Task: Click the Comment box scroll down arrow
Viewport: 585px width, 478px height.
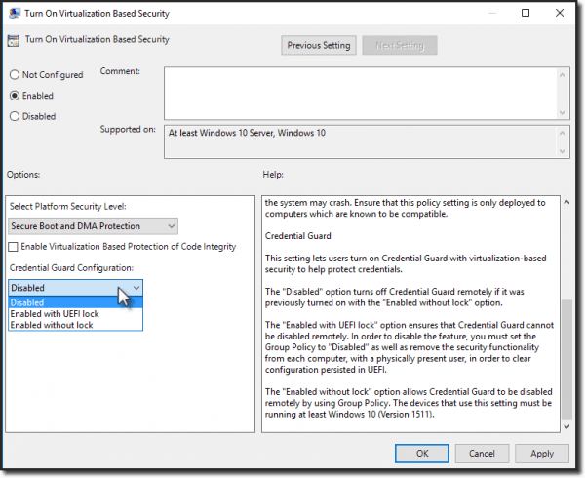Action: pyautogui.click(x=563, y=112)
